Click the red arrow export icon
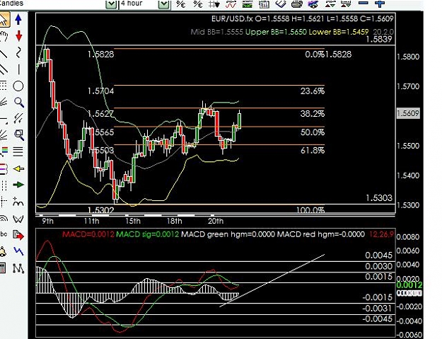Viewport: 442px width, 339px height. (x=18, y=235)
